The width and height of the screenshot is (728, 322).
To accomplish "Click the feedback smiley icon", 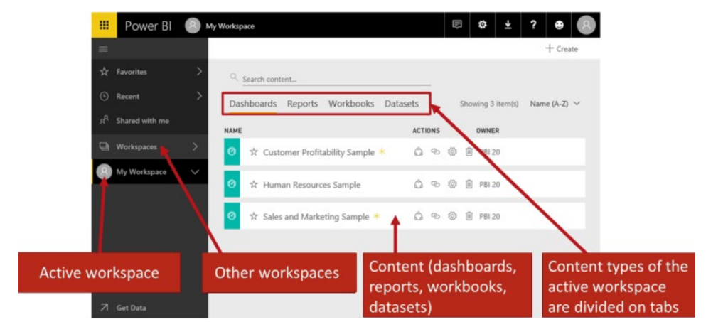I will (559, 25).
